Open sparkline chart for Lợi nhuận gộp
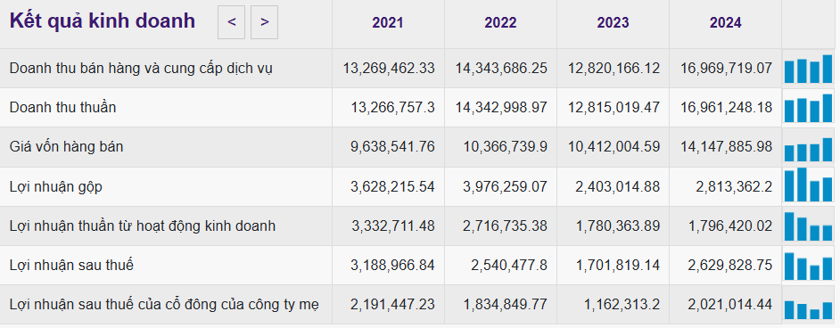 pos(809,186)
